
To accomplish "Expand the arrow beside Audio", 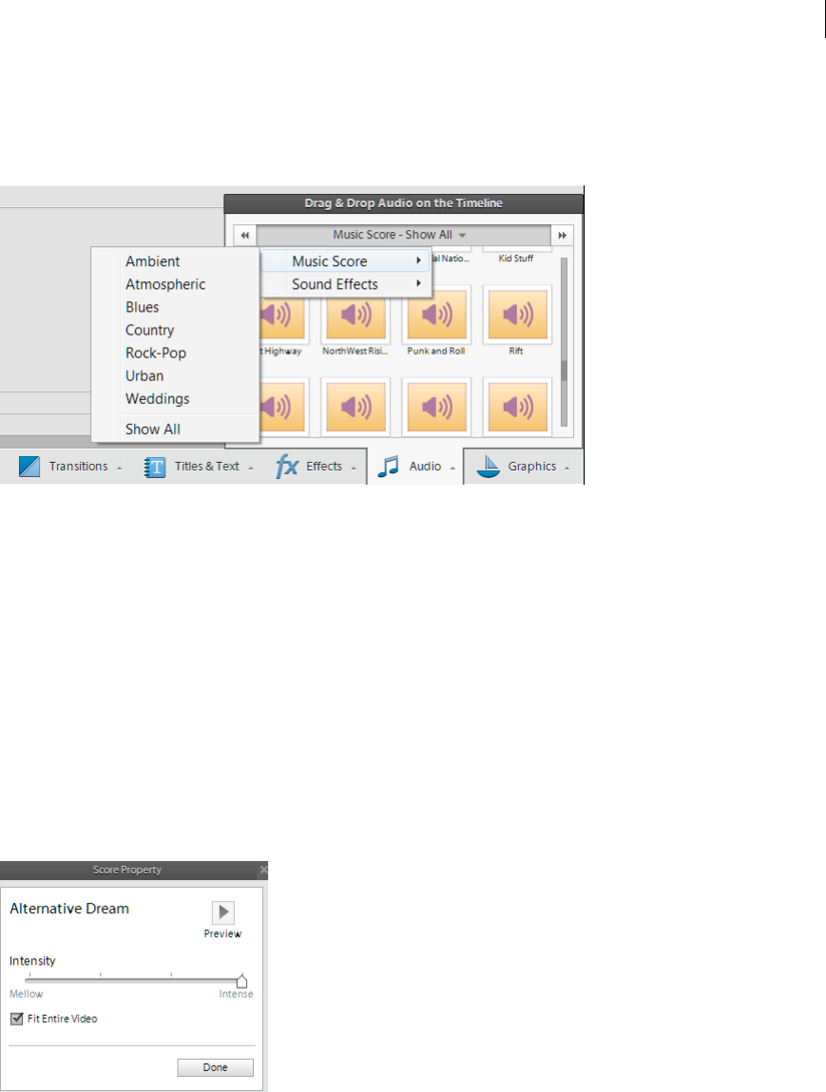I will click(x=452, y=468).
